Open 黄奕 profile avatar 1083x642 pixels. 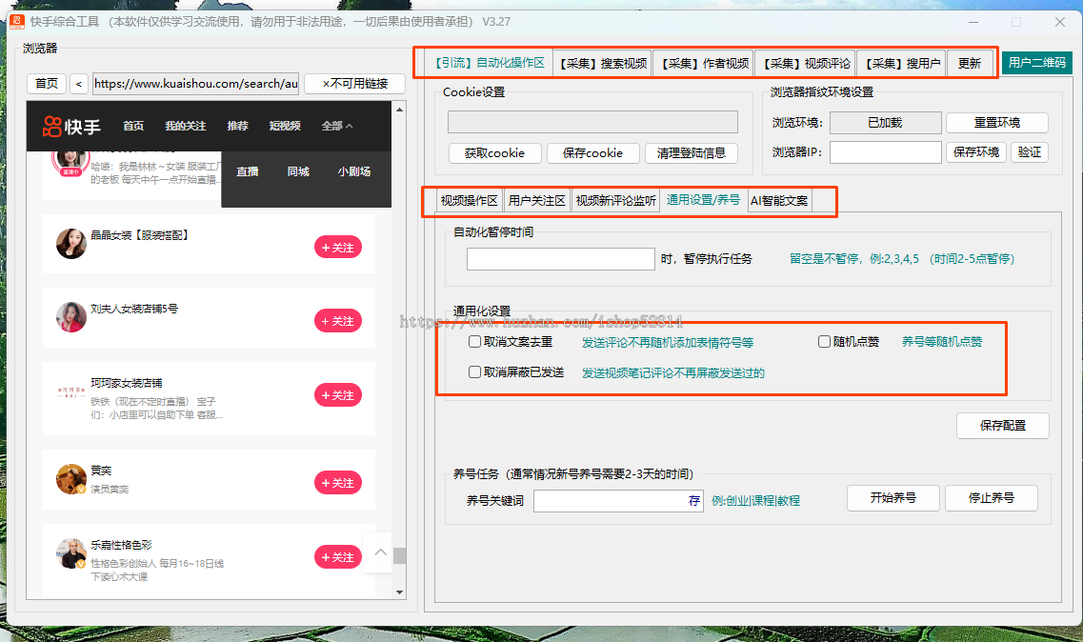71,479
